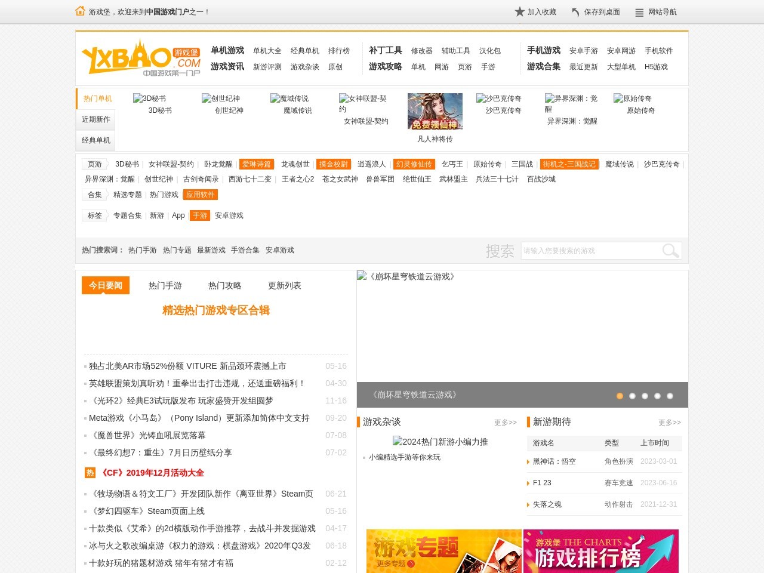Click the 游戏排行榜 banner
The width and height of the screenshot is (764, 573).
[600, 551]
